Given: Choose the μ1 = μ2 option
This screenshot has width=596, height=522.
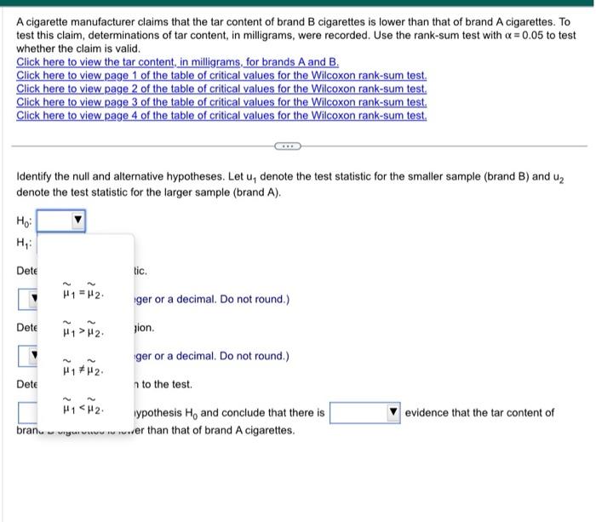Looking at the screenshot, I should coord(83,290).
